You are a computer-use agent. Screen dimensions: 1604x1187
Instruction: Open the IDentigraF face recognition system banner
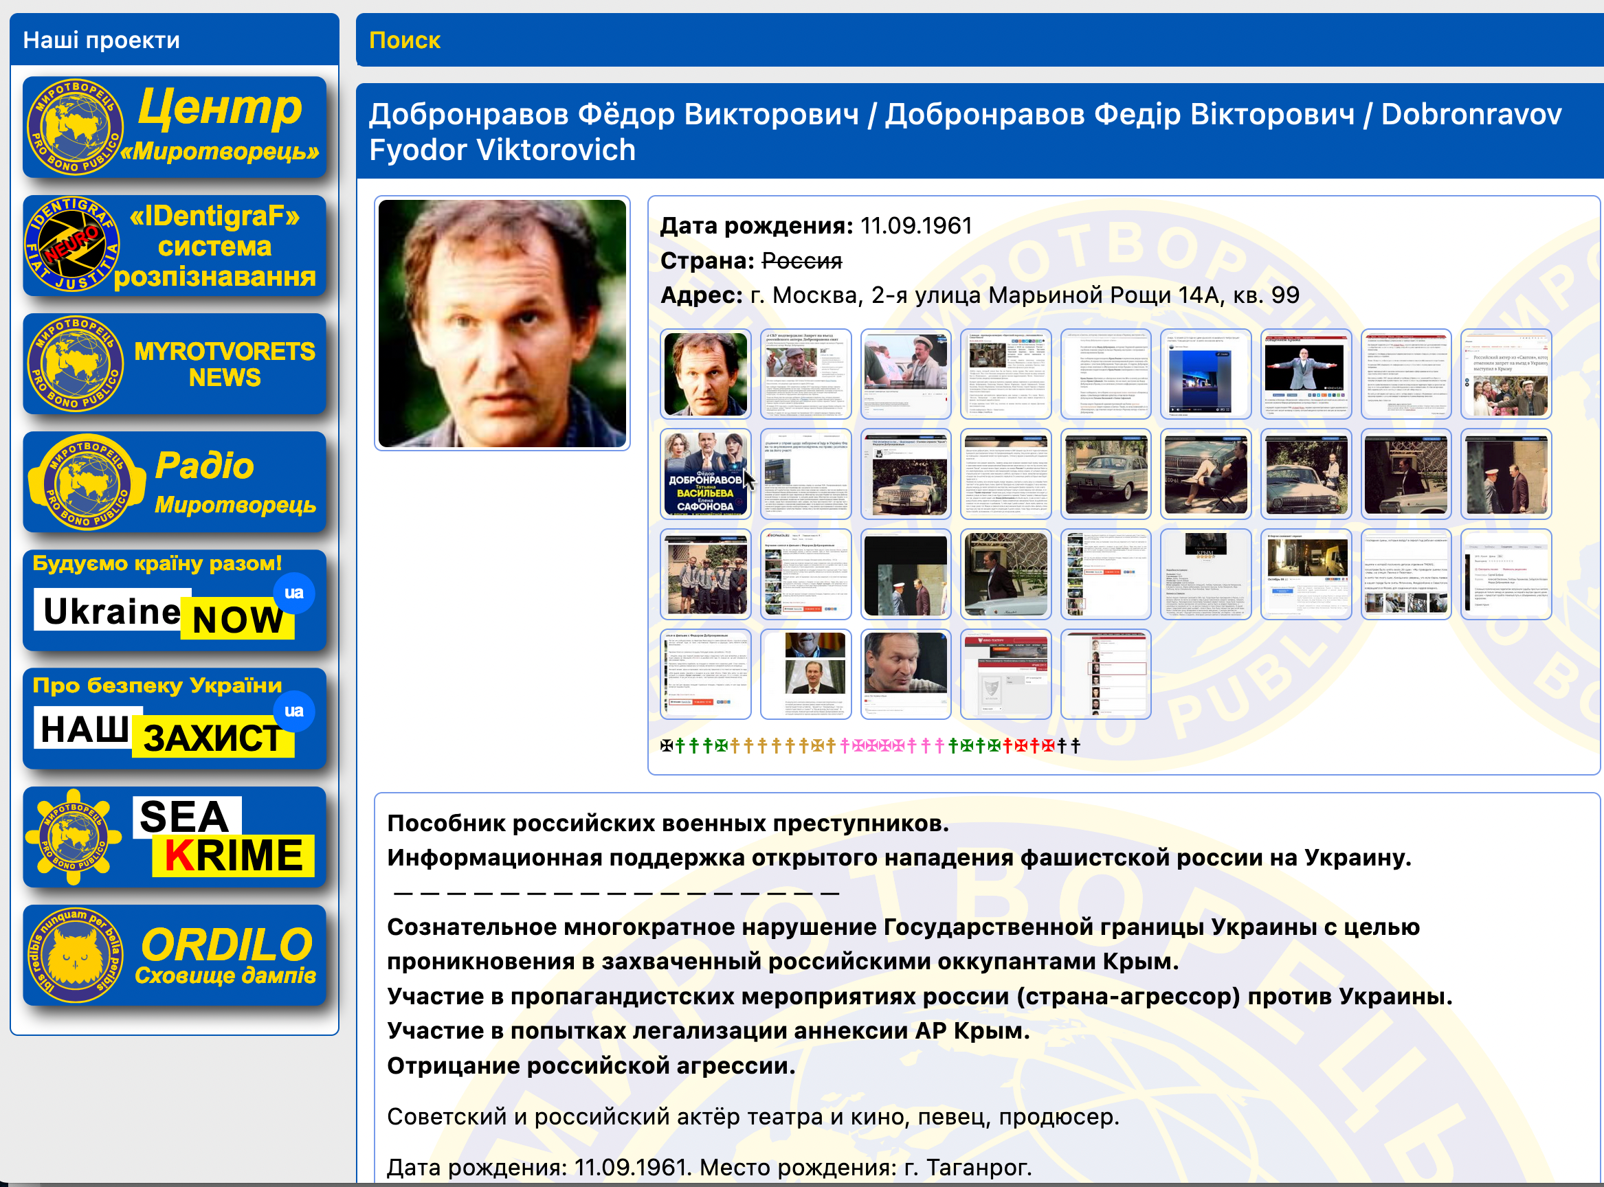point(175,246)
